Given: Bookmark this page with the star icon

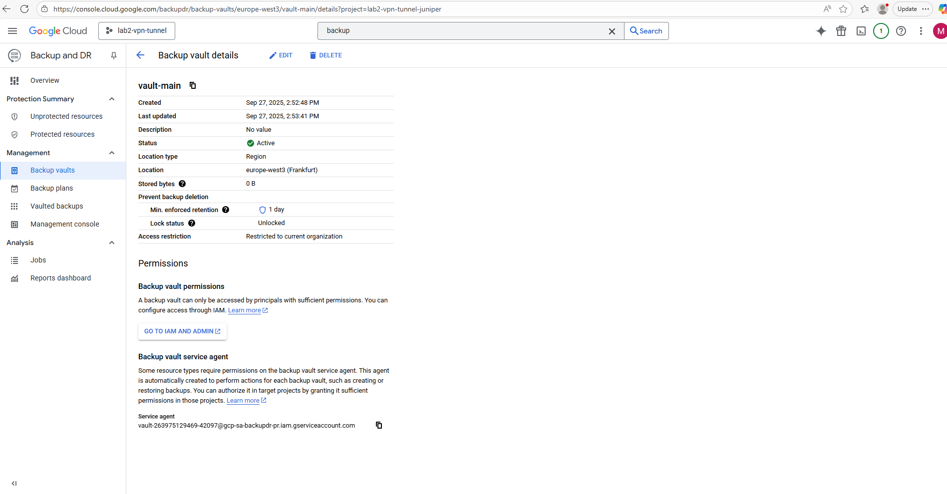Looking at the screenshot, I should tap(843, 9).
